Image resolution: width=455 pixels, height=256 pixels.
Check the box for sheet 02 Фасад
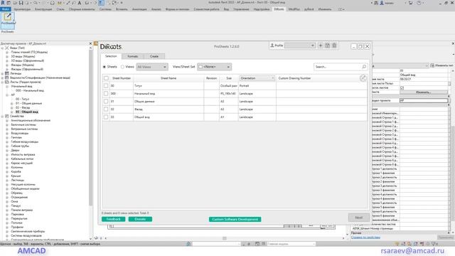point(106,109)
